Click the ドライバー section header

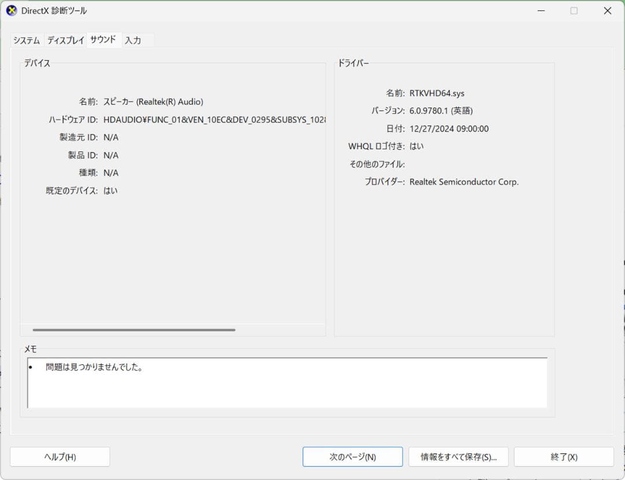click(x=354, y=63)
